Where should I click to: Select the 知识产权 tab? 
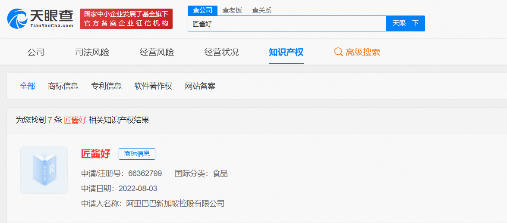point(286,53)
